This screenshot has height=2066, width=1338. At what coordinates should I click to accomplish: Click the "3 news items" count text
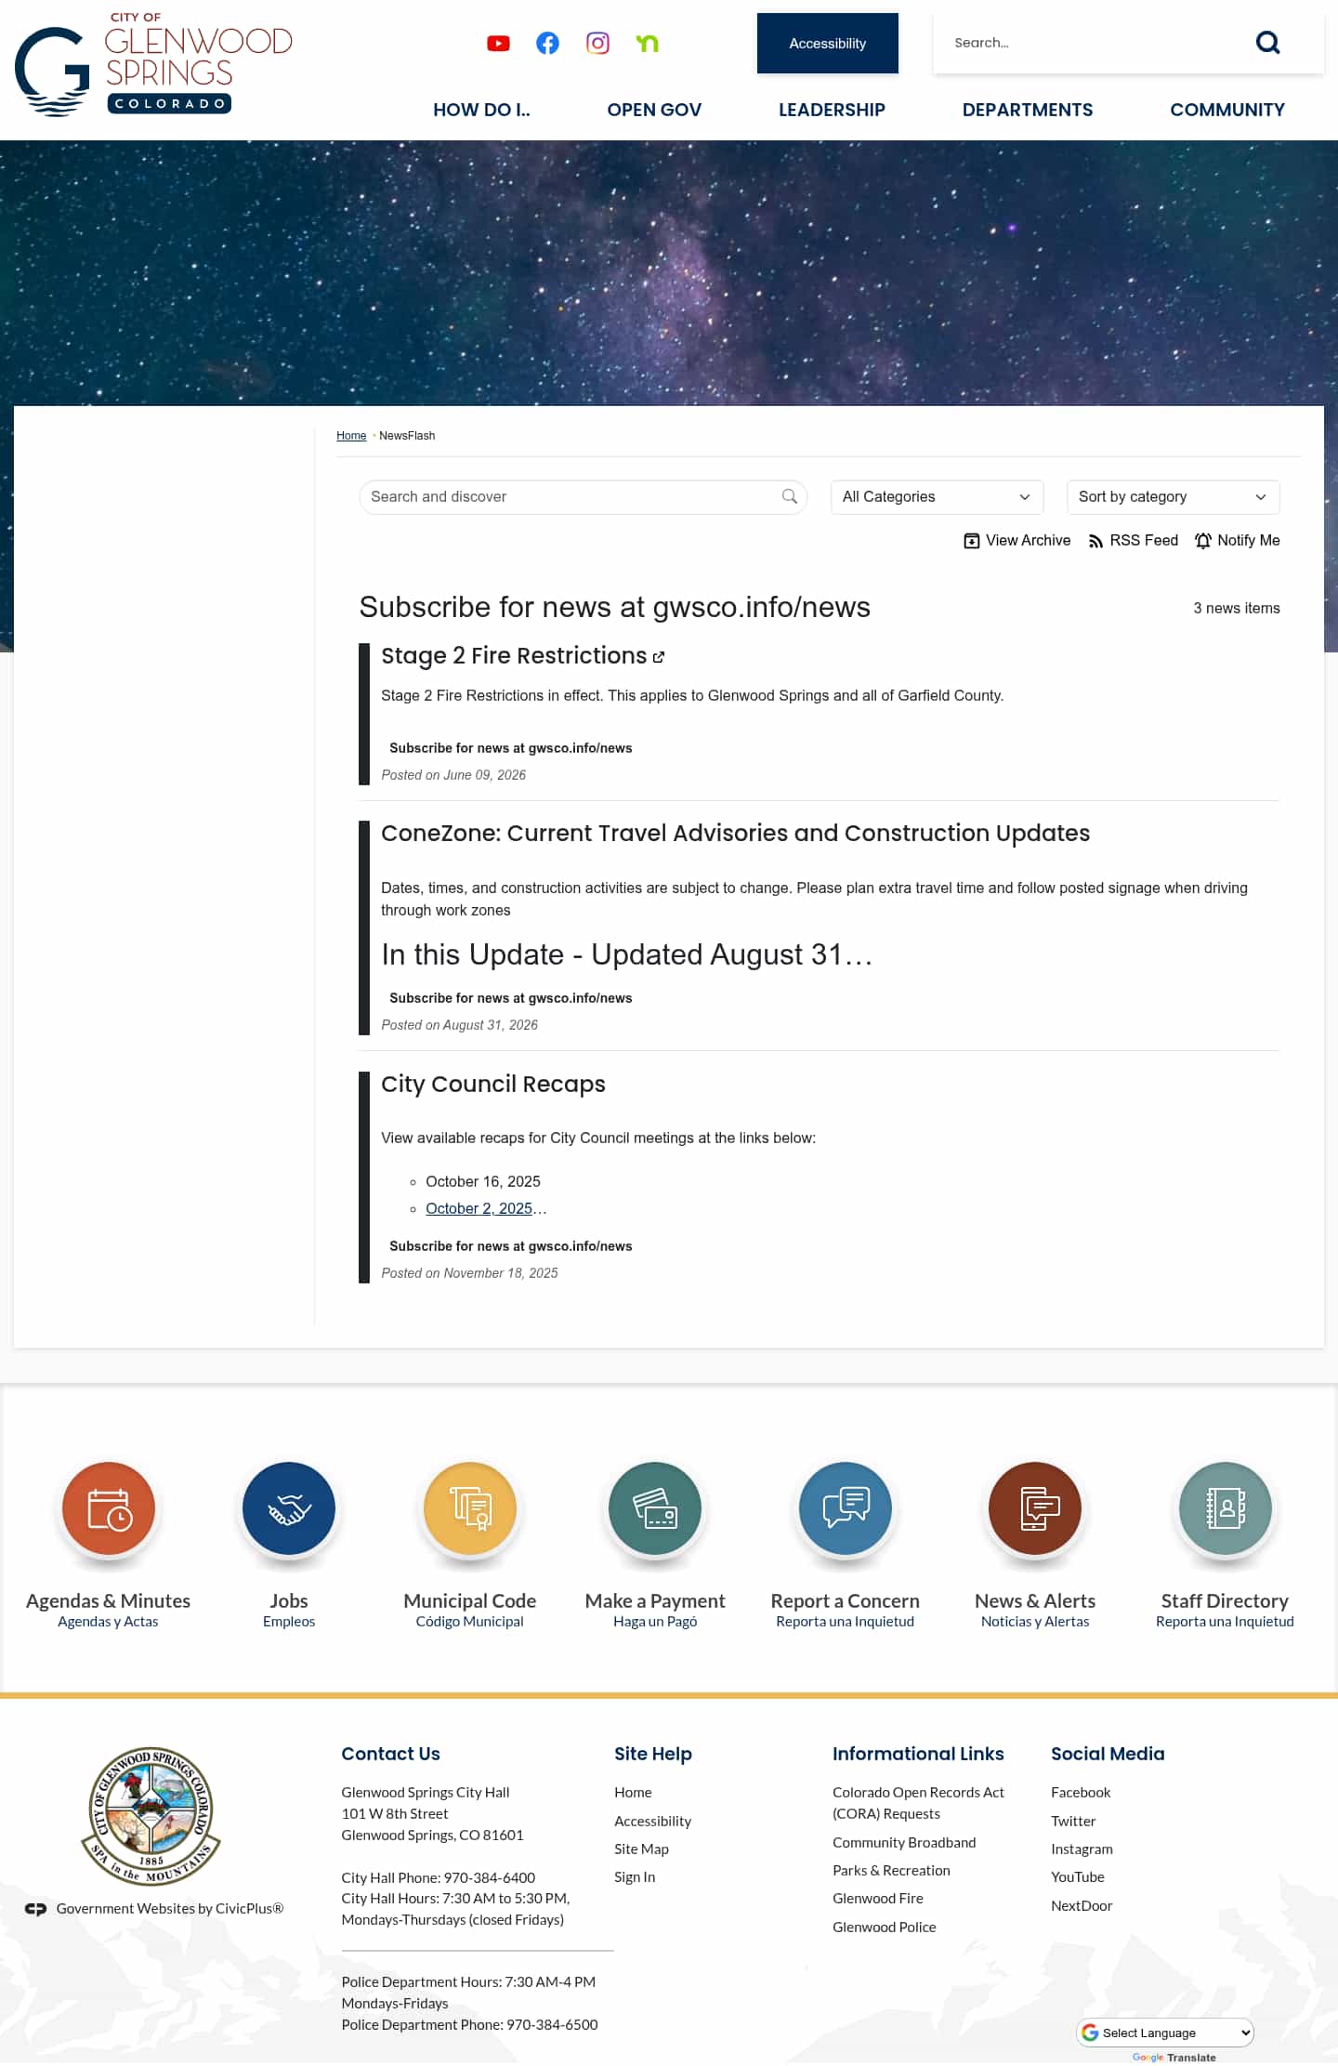point(1237,608)
